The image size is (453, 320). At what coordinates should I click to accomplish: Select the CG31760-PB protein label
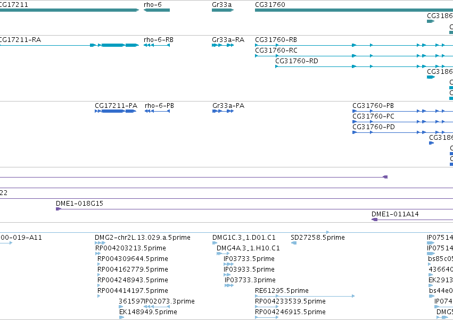coord(373,106)
